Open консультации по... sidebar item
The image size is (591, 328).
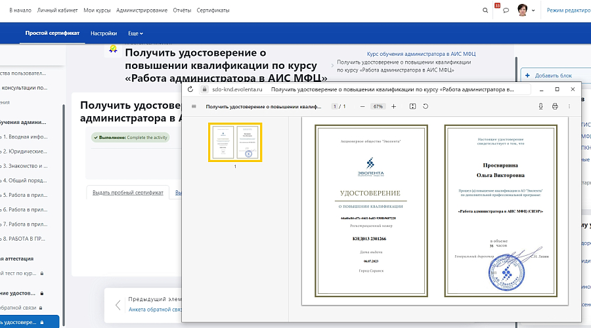coord(24,88)
